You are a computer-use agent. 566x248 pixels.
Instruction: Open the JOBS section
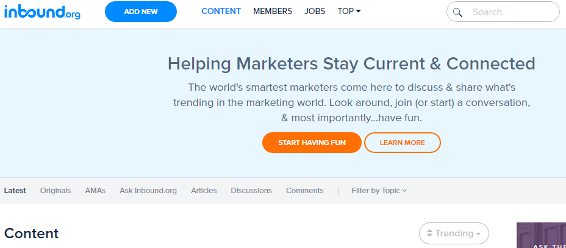(x=315, y=11)
